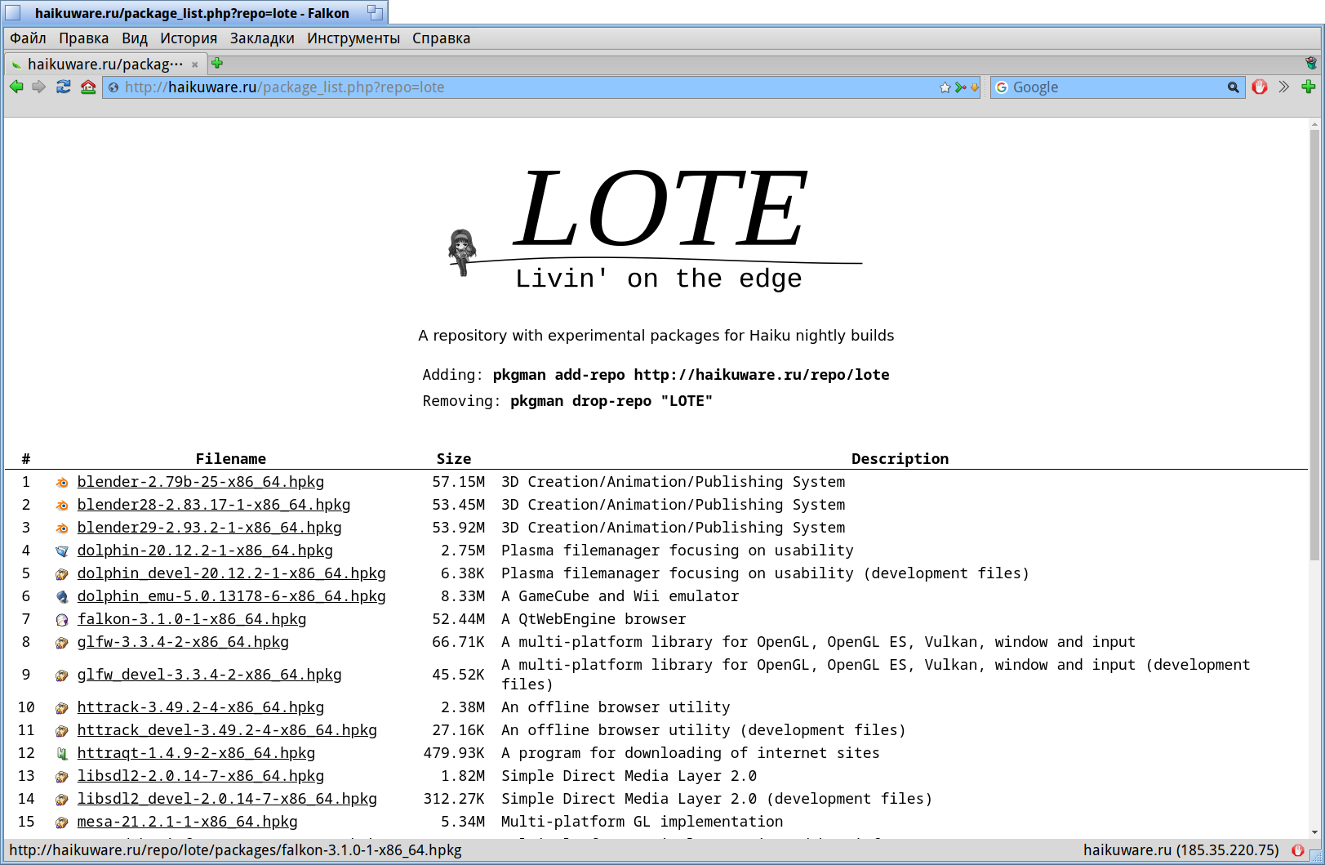Click the green go arrow in address bar
Screen dimensions: 1325x865
tap(960, 87)
